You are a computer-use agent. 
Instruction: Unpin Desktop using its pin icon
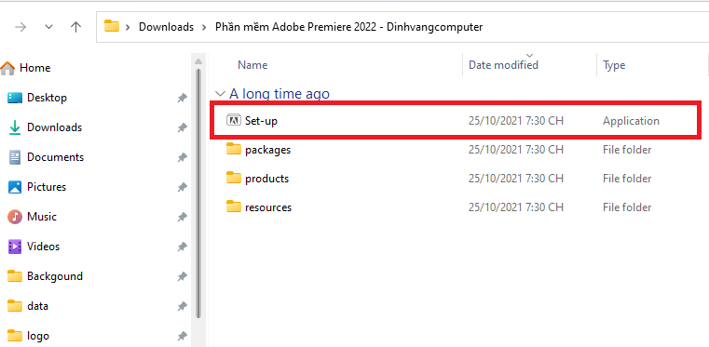click(183, 98)
